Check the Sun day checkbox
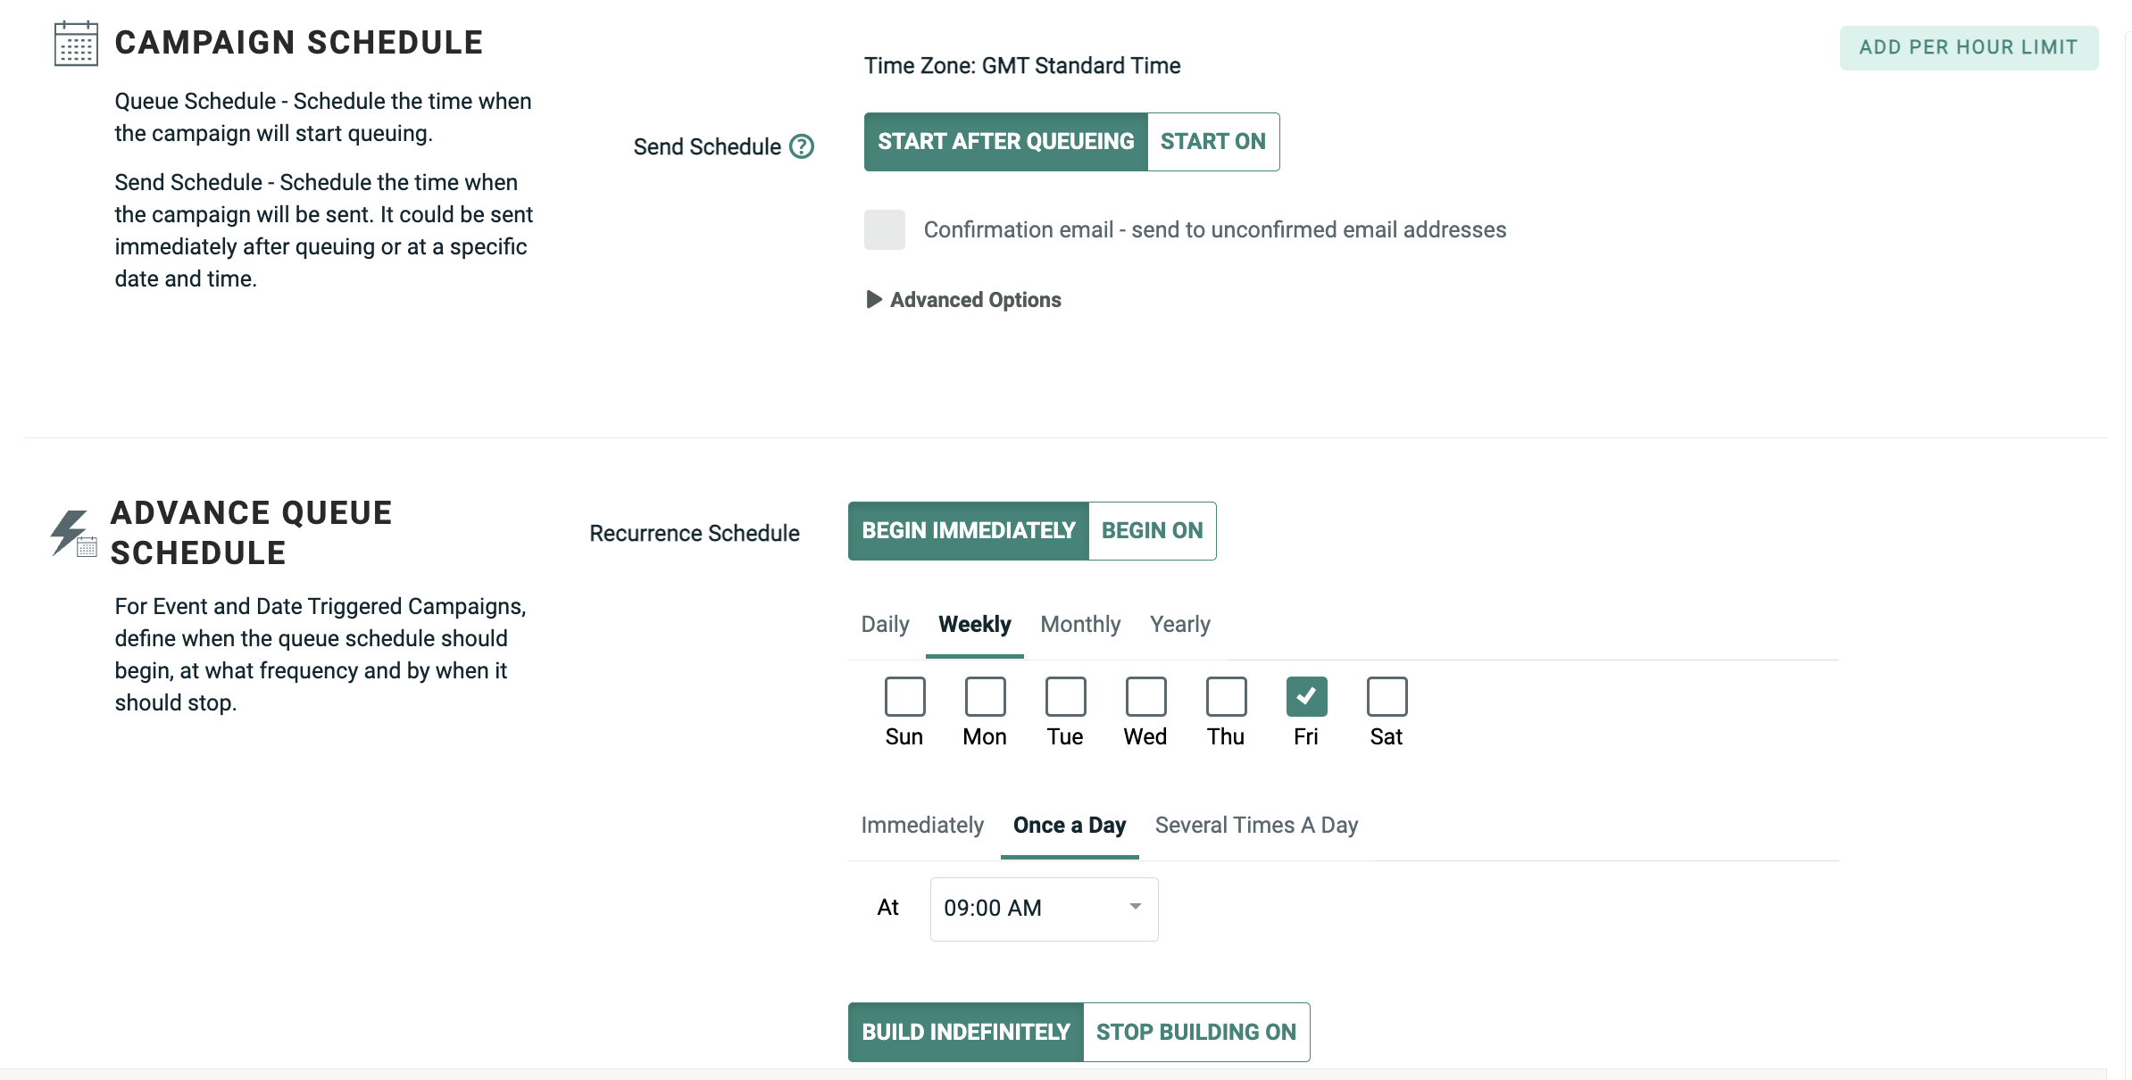 coord(904,696)
